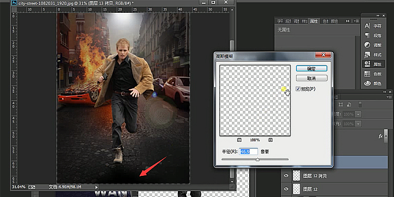Open the Properties panel flyout menu icon
The width and height of the screenshot is (394, 197).
356,21
